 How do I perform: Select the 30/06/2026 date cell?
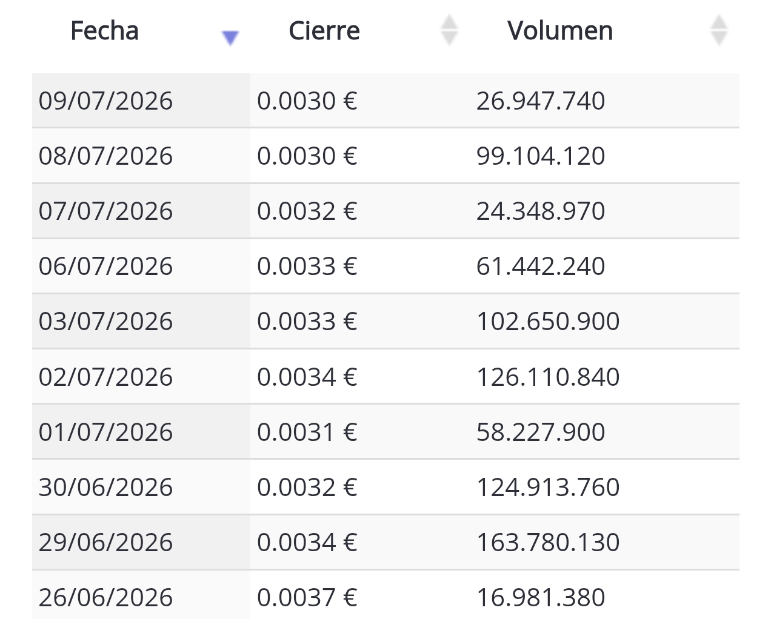[141, 487]
